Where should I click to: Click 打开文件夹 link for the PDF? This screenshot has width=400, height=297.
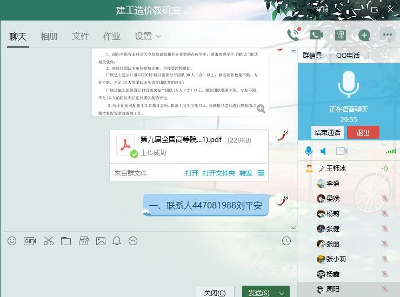tap(218, 173)
